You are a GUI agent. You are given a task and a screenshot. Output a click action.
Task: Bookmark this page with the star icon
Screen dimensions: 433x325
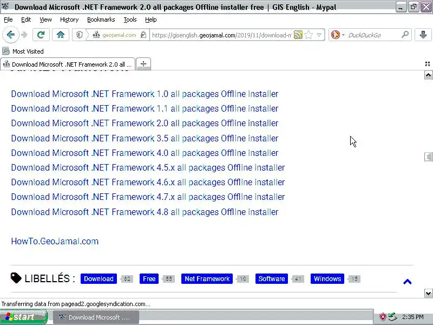pos(309,35)
